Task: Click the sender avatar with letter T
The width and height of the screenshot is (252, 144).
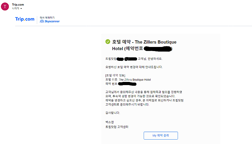Action: point(5,7)
